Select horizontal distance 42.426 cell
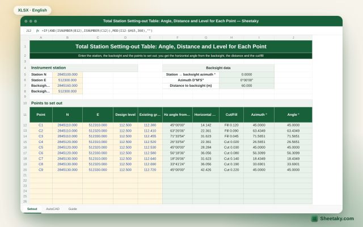Image resolution: width=363 pixels, height=227 pixels. [x=206, y=170]
